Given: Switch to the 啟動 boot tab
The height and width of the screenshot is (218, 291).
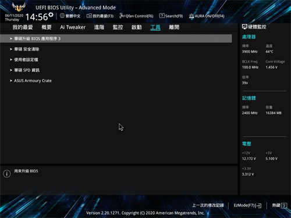Looking at the screenshot, I should click(x=137, y=27).
